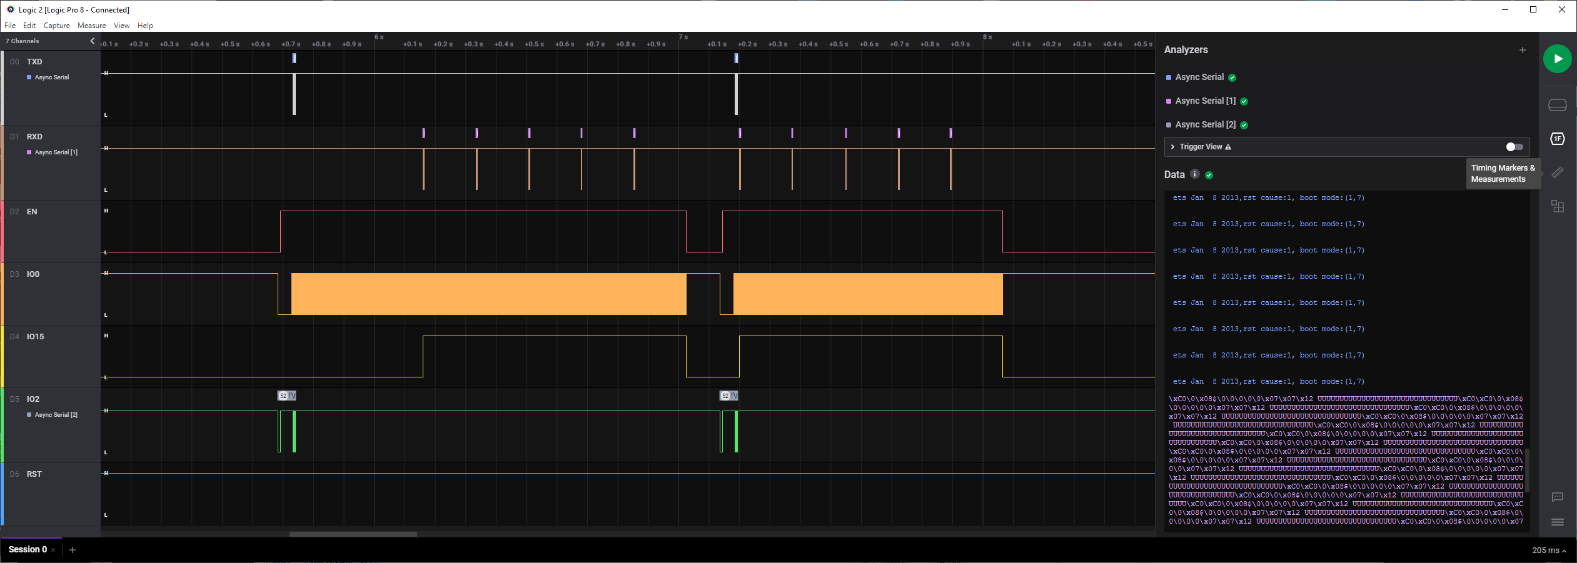Click green status check beside Async Serial [1]
Image resolution: width=1577 pixels, height=563 pixels.
click(1244, 101)
